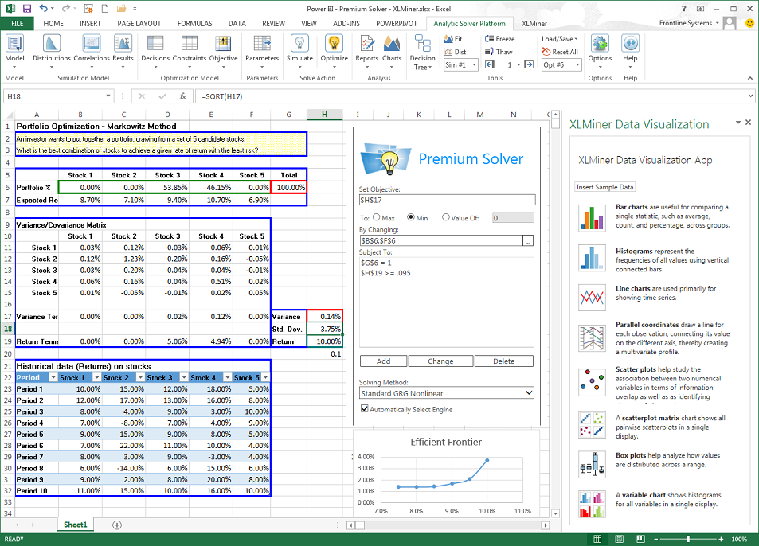759x546 pixels.
Task: Click the Add constraint button
Action: 383,361
